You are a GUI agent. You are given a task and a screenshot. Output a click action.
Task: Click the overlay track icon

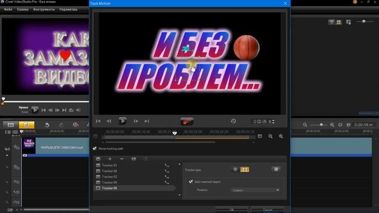click(17, 167)
